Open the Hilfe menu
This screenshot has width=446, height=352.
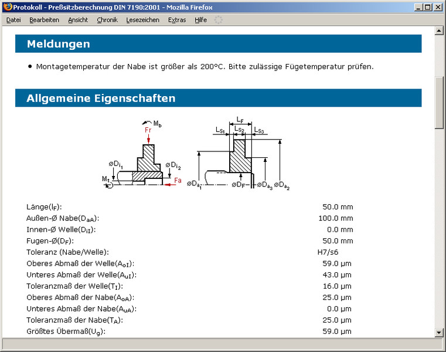tap(200, 20)
